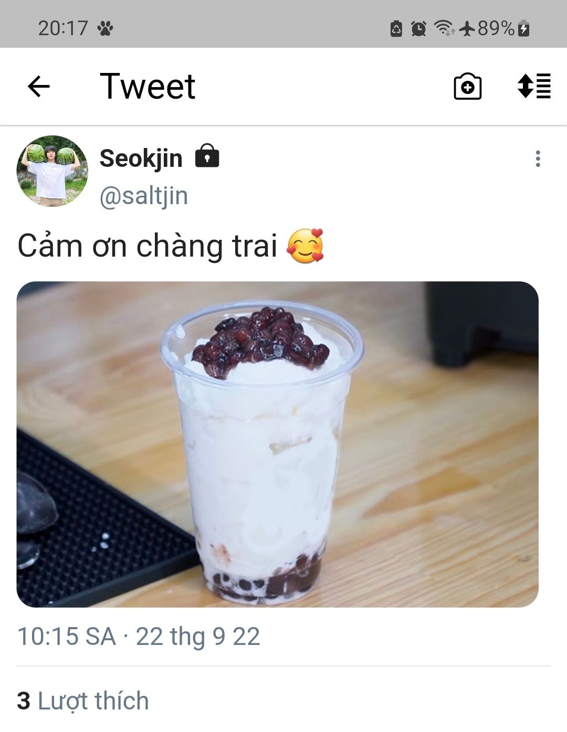This screenshot has height=732, width=567.
Task: Tap the Tweet header title
Action: point(148,86)
